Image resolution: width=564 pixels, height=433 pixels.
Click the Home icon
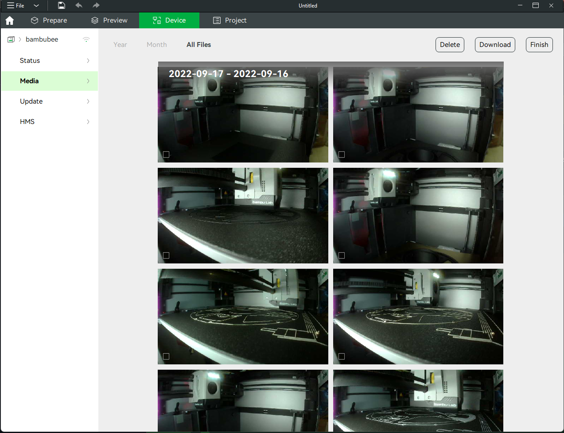(10, 20)
